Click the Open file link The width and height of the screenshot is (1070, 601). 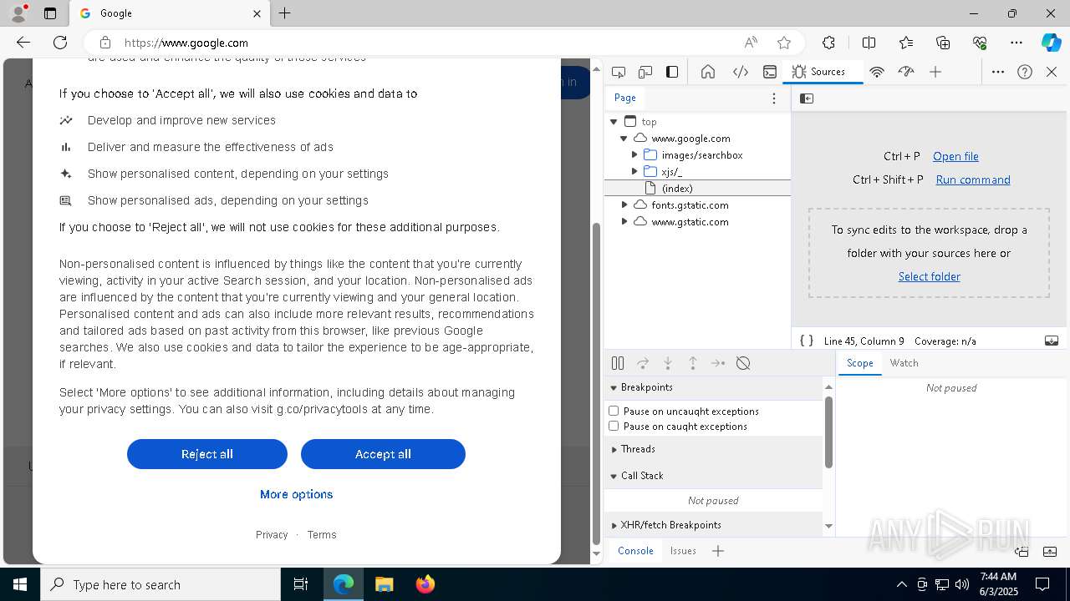click(x=955, y=156)
